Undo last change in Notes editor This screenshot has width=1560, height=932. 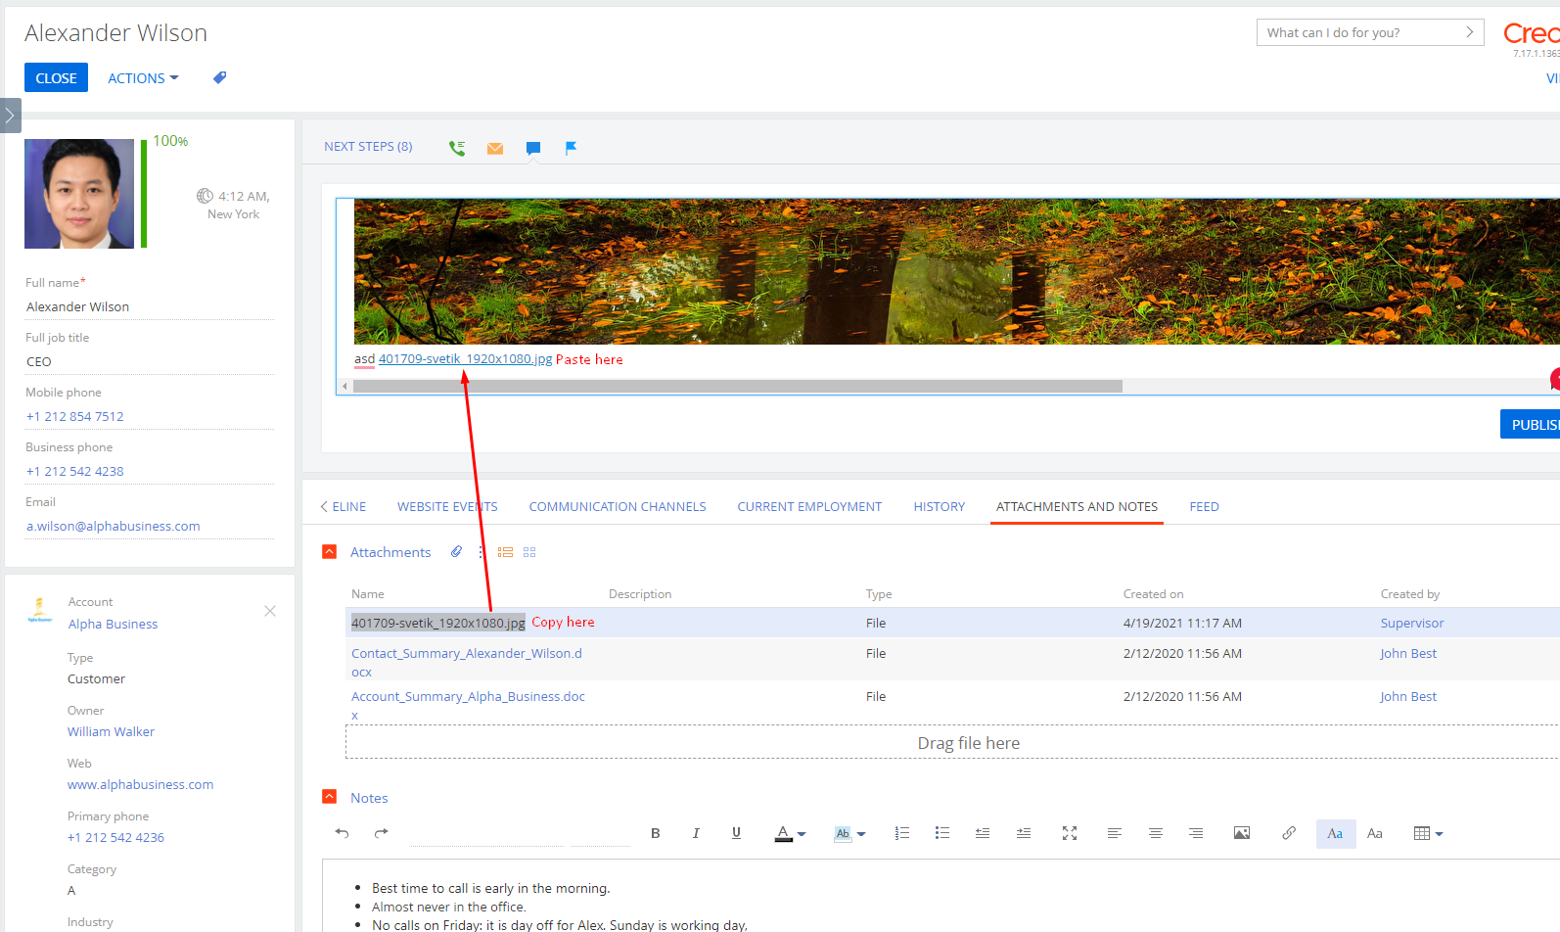click(342, 833)
